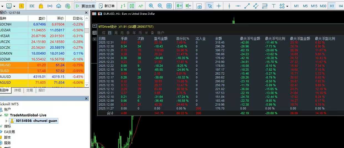344x148 pixels.
Task: Click 卖价 column header in Market Watch
Action: pyautogui.click(x=37, y=18)
